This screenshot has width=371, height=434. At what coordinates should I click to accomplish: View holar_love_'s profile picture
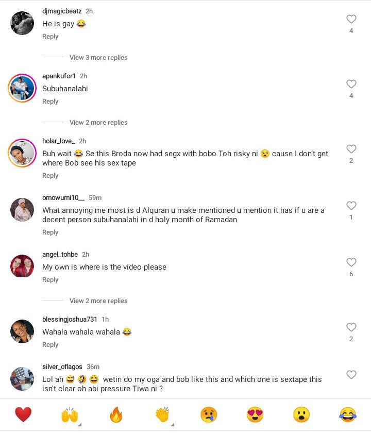(x=22, y=153)
